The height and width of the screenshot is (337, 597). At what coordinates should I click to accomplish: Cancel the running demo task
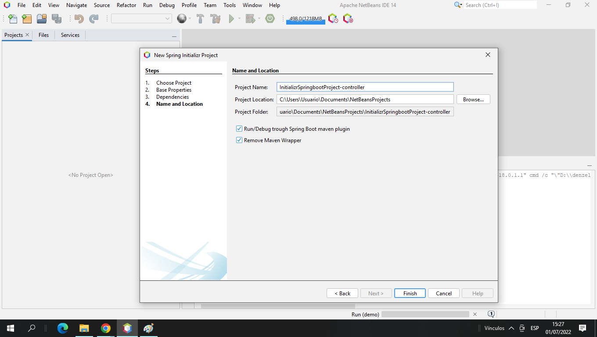(x=475, y=314)
